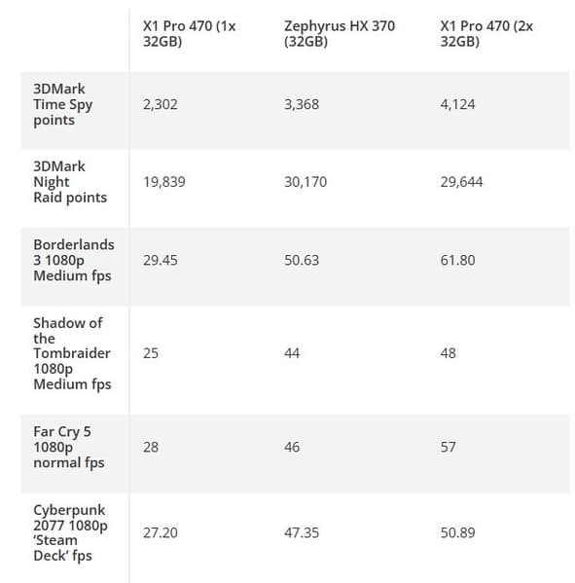The height and width of the screenshot is (583, 575).
Task: Select the Night Raid value 19,839
Action: click(164, 182)
